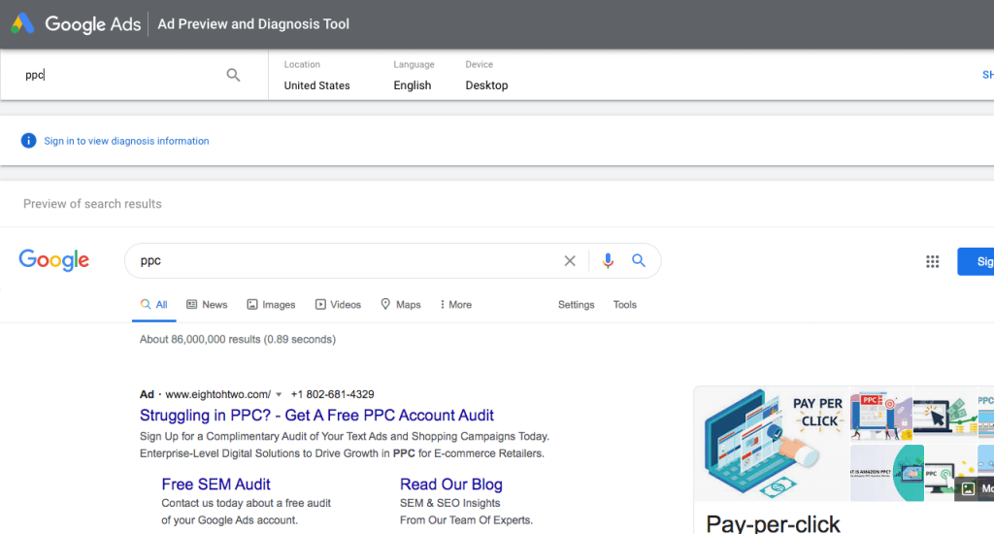Clear the Google search box with the X icon
This screenshot has width=994, height=534.
pos(570,260)
